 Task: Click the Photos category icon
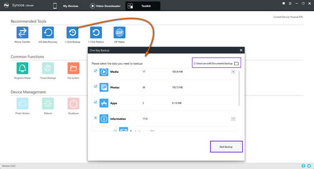[x=104, y=87]
